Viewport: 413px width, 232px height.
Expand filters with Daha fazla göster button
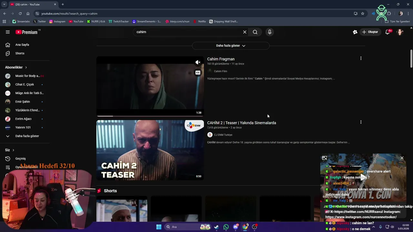coord(231,46)
